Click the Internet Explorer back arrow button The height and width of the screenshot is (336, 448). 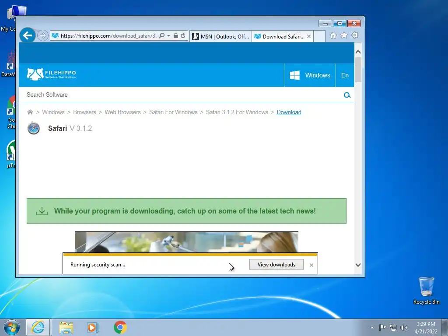click(x=28, y=35)
